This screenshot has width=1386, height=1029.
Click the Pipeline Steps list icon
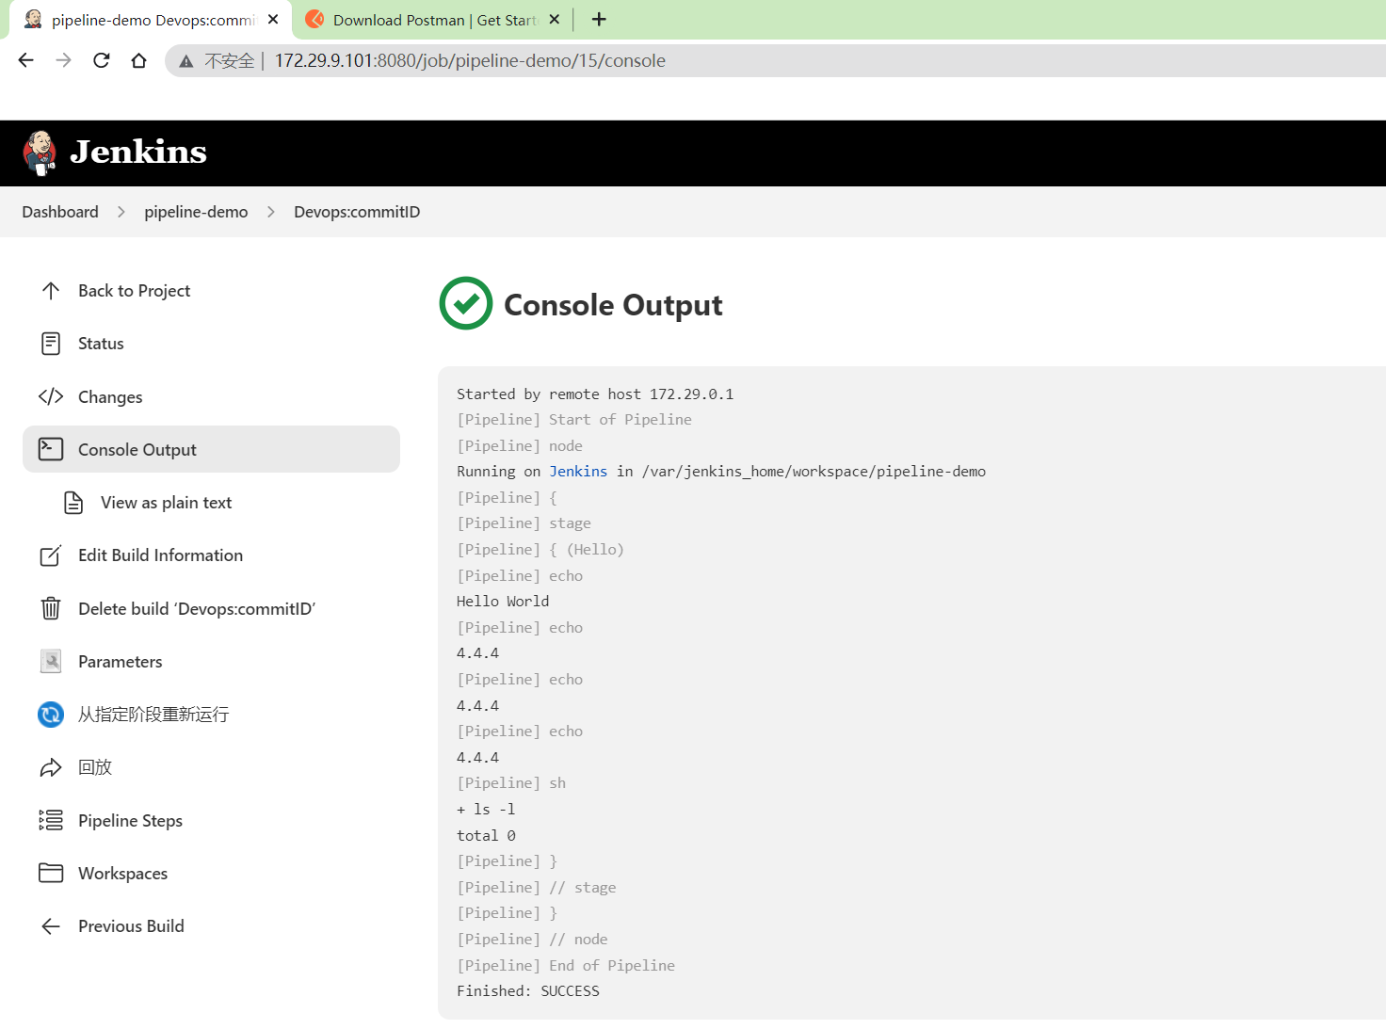pos(51,820)
